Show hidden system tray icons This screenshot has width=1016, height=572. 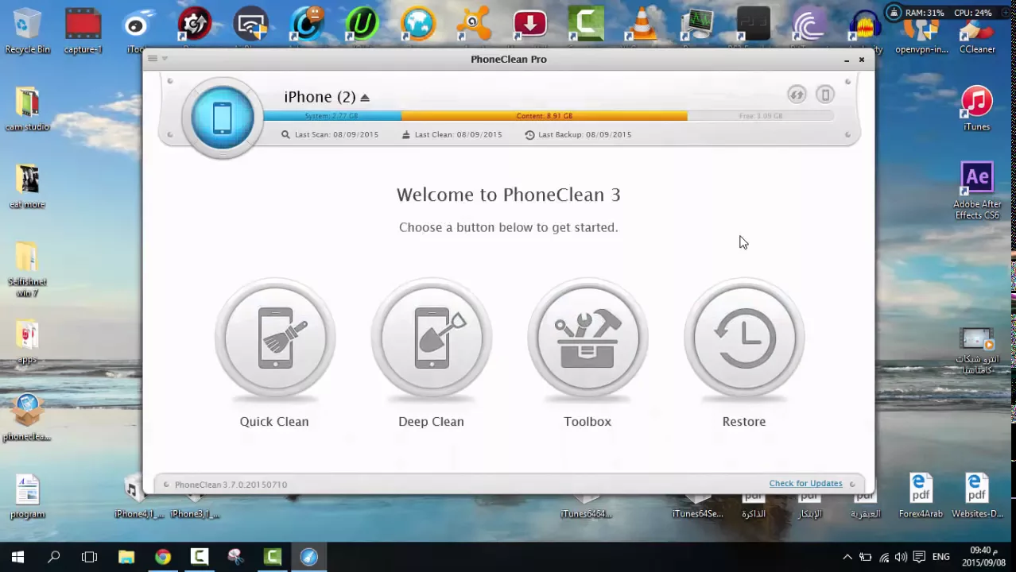[x=847, y=557]
